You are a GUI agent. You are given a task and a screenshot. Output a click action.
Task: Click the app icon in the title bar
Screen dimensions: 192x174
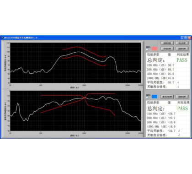pos(2,38)
